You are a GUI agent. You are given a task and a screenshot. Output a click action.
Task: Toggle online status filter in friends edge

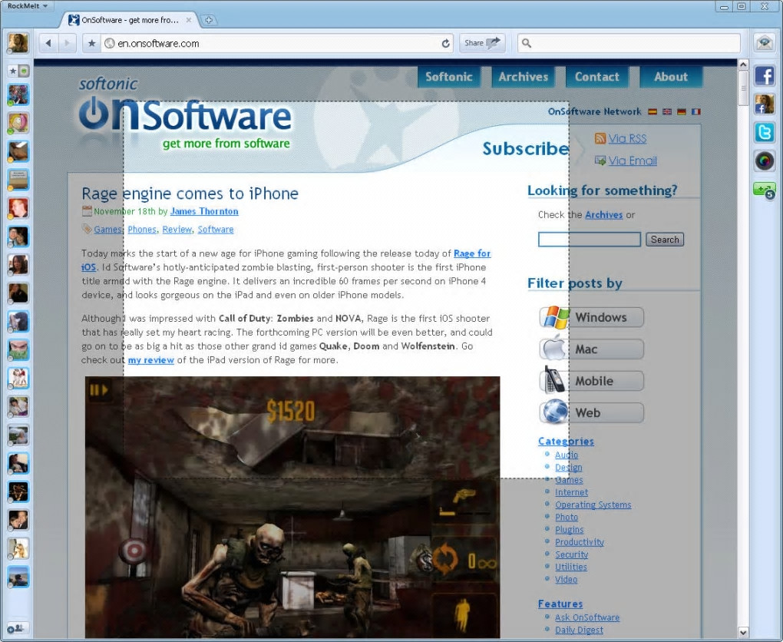24,71
